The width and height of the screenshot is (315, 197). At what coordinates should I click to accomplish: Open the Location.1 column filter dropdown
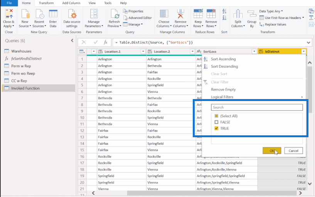[x=143, y=52]
